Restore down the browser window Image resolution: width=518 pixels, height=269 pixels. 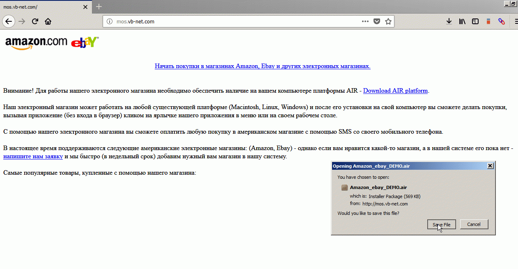(x=513, y=3)
